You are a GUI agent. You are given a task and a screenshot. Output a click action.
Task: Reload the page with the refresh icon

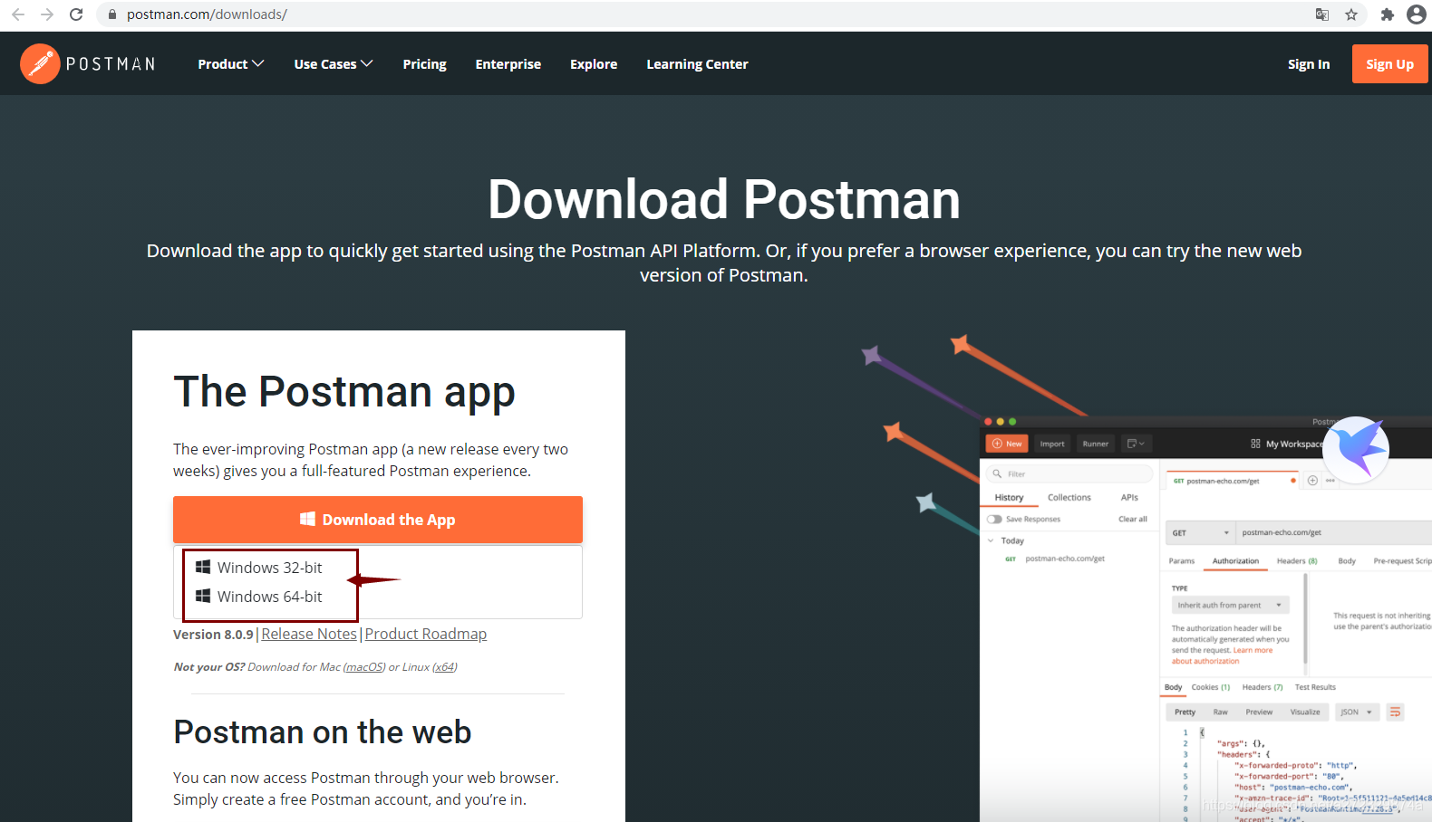(76, 14)
